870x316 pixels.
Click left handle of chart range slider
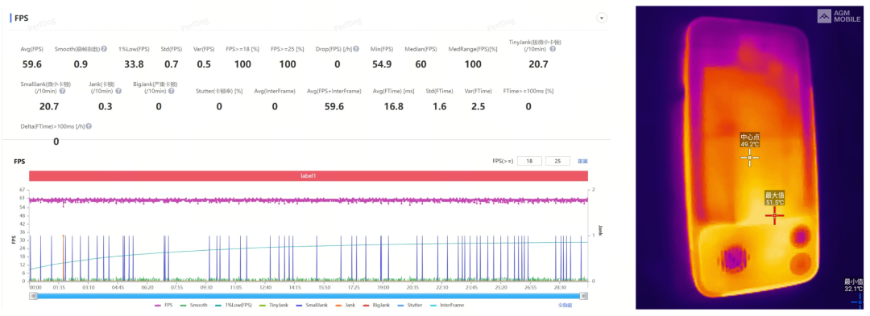tap(33, 296)
